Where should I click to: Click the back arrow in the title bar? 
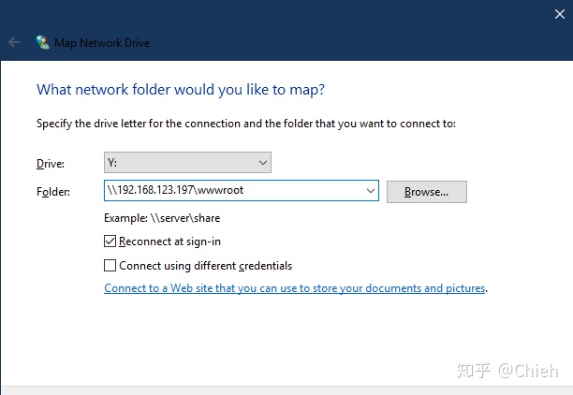pyautogui.click(x=14, y=42)
